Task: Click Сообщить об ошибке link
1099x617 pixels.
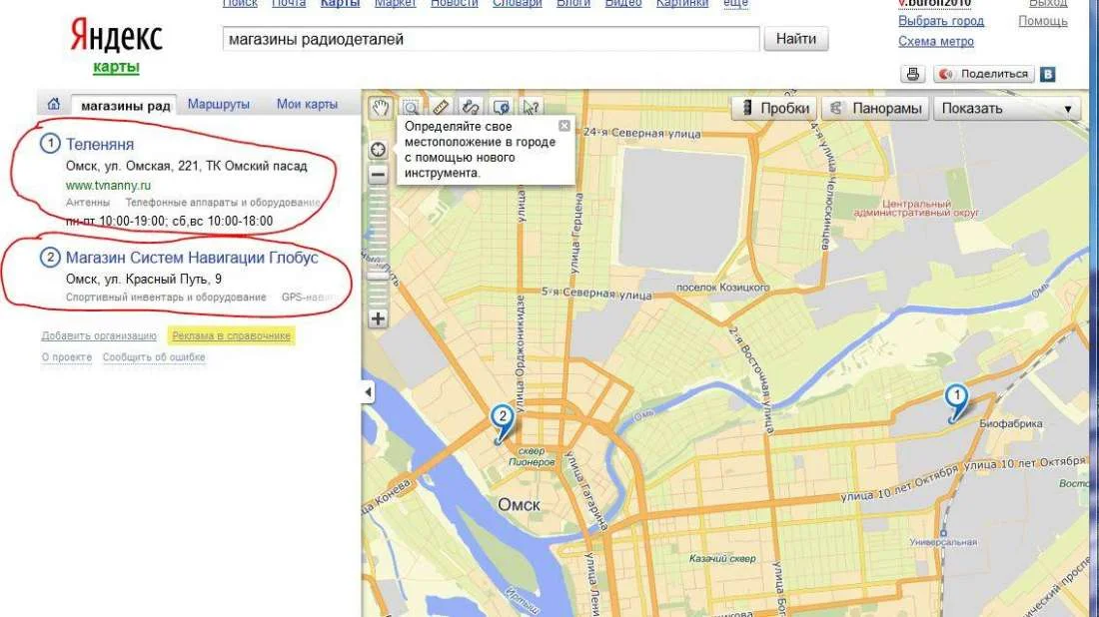Action: 154,357
